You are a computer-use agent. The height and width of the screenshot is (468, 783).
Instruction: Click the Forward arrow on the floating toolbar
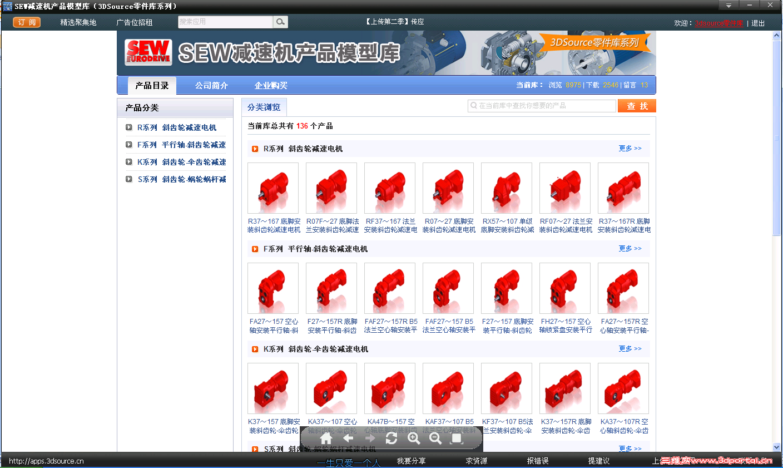click(x=370, y=438)
